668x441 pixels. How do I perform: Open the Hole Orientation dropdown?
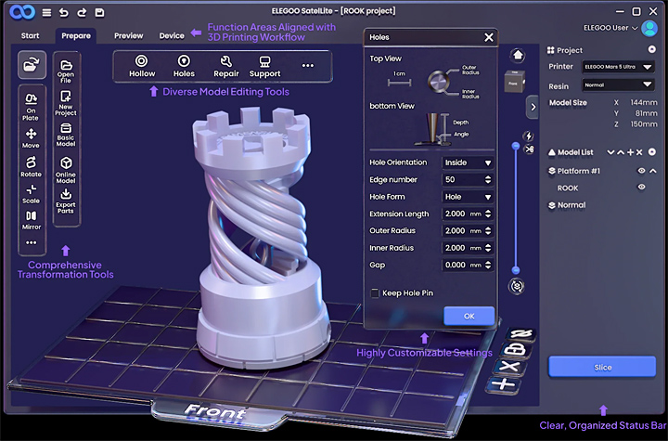click(x=468, y=162)
